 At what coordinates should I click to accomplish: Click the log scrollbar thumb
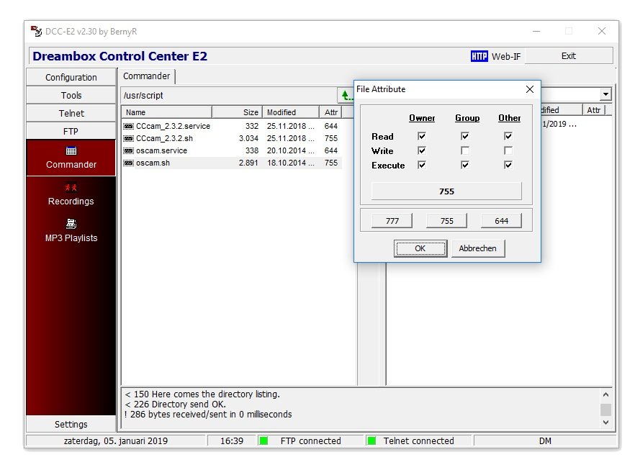coord(606,410)
